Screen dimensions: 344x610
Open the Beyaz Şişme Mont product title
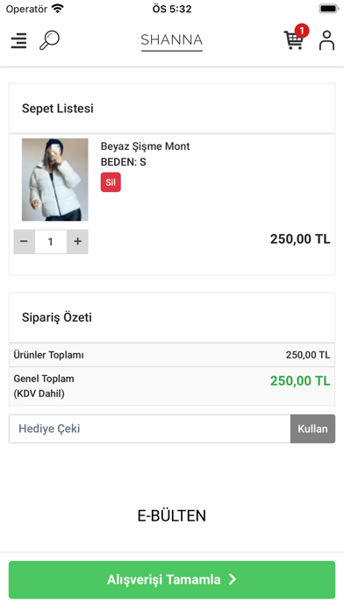coord(146,146)
